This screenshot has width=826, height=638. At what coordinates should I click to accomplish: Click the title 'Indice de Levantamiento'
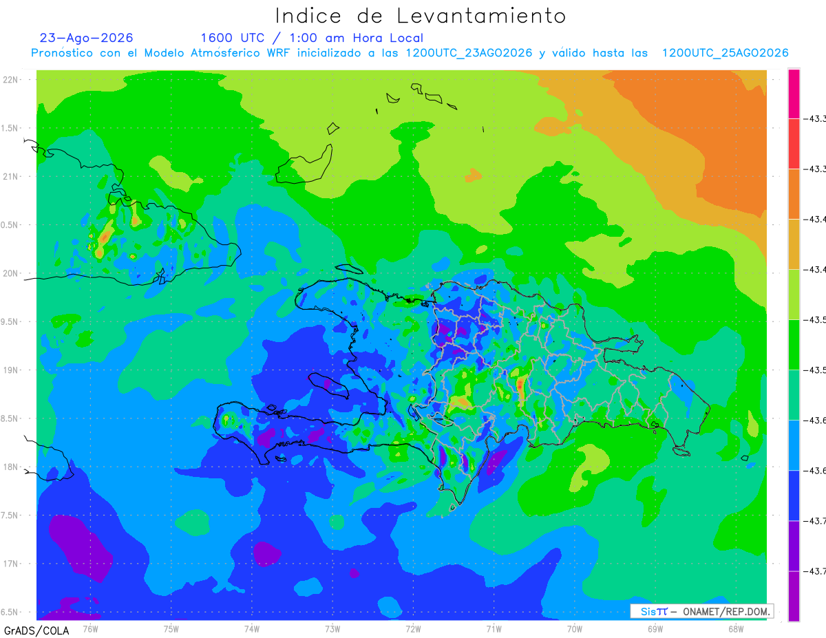point(421,15)
